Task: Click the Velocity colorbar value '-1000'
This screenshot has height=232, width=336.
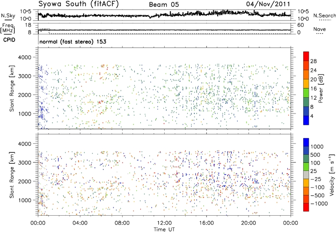Action: point(319,204)
